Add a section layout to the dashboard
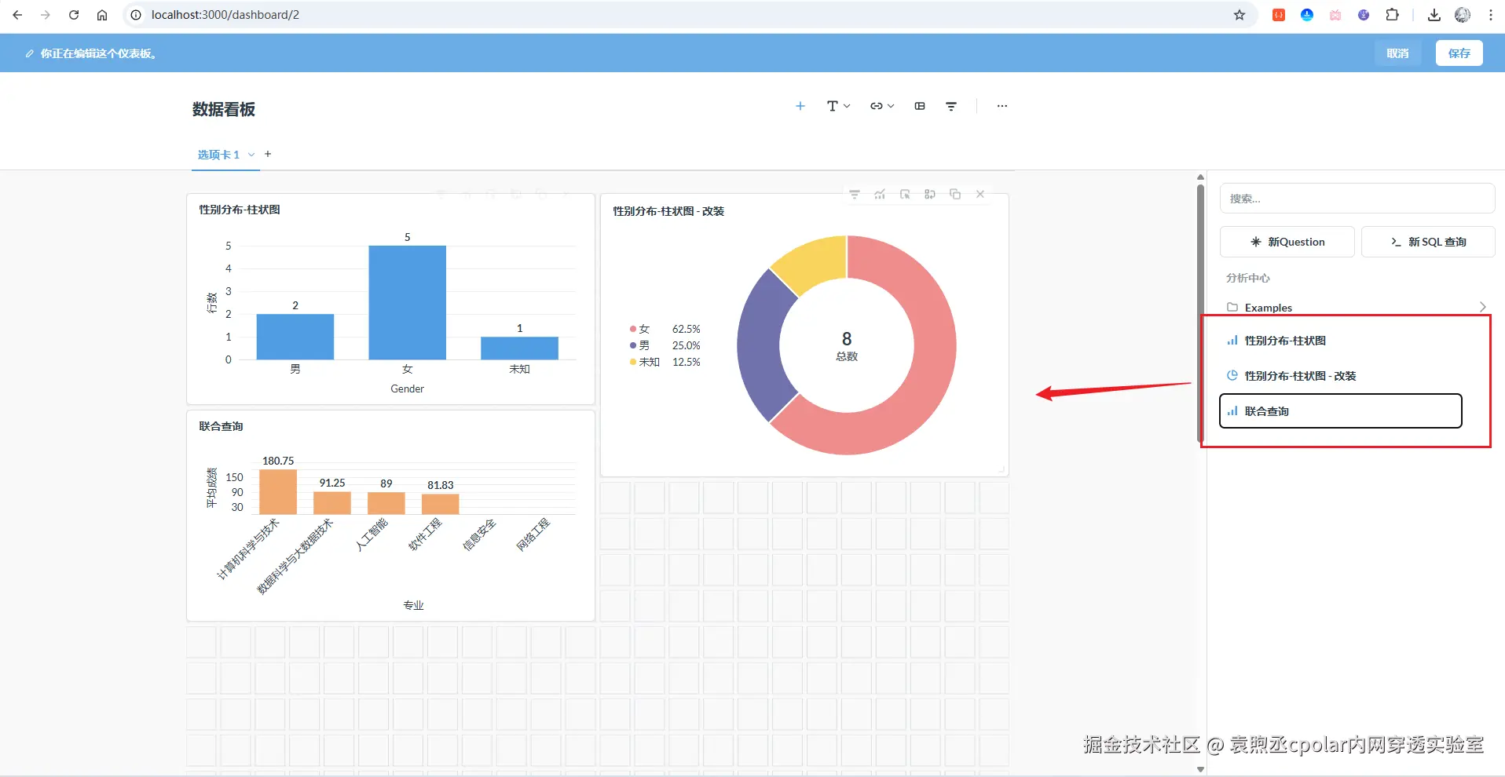The height and width of the screenshot is (777, 1505). [x=920, y=106]
